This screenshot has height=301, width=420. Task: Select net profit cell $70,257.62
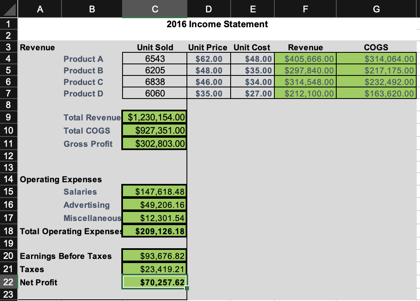(x=155, y=282)
